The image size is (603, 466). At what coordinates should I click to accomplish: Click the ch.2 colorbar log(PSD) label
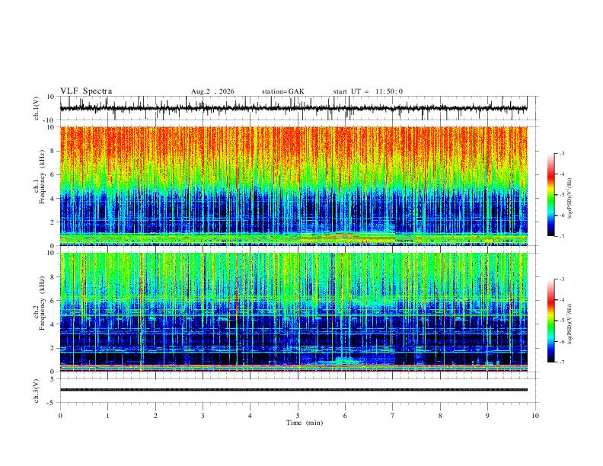tap(570, 324)
